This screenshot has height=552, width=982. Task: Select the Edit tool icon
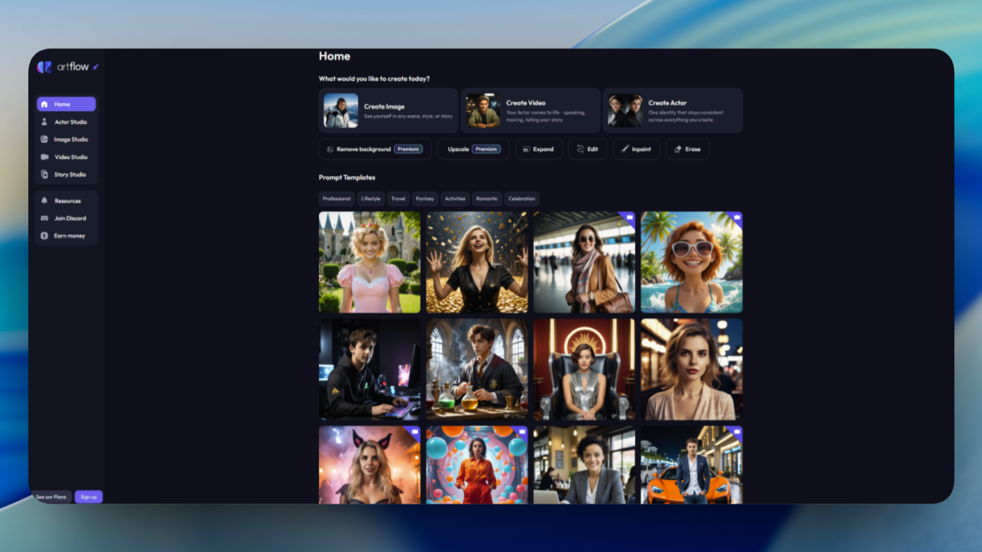(x=580, y=149)
